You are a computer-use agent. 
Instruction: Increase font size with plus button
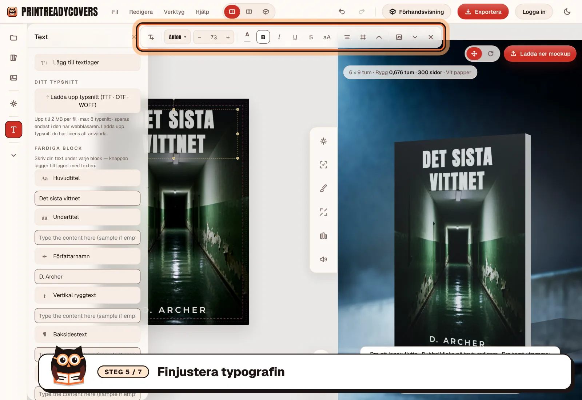coord(228,37)
